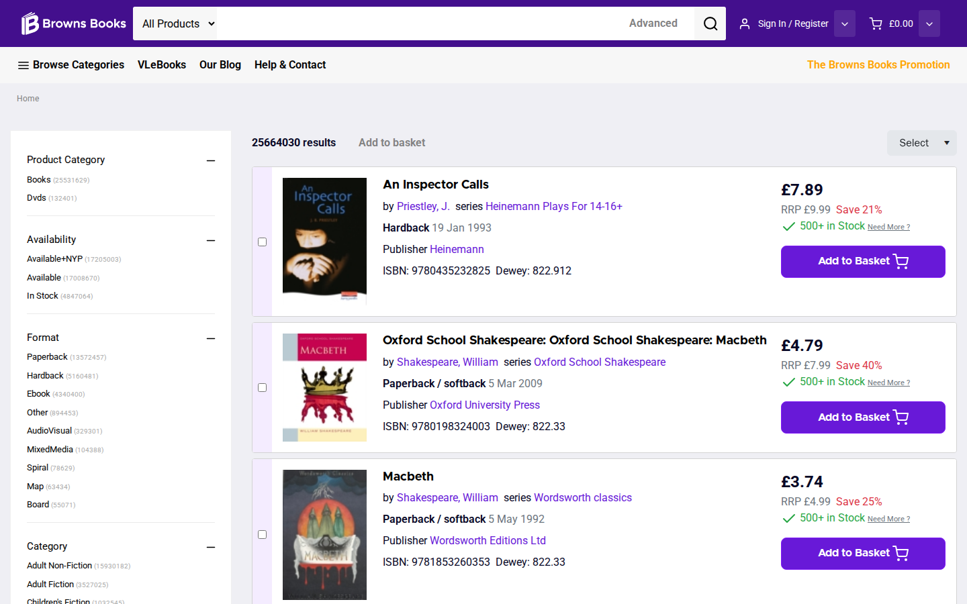Open series Heinemann Plays For 14-16+
The image size is (967, 604).
tap(554, 206)
